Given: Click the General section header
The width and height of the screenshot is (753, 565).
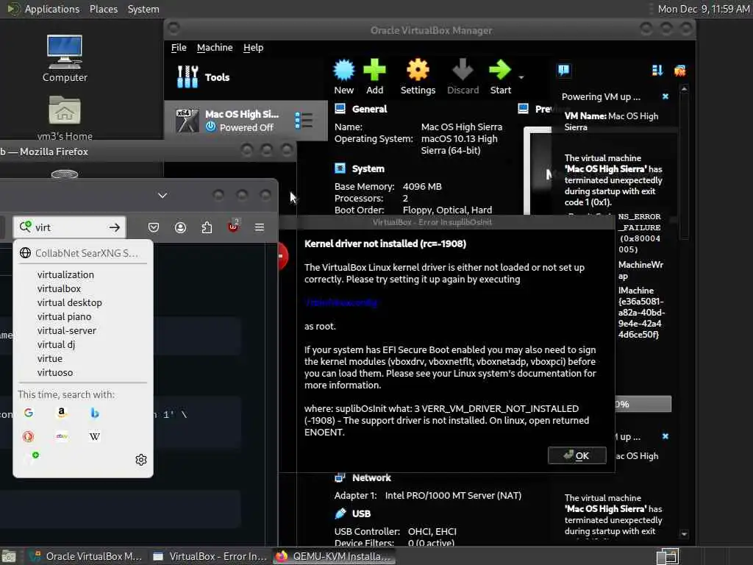Looking at the screenshot, I should pos(369,109).
